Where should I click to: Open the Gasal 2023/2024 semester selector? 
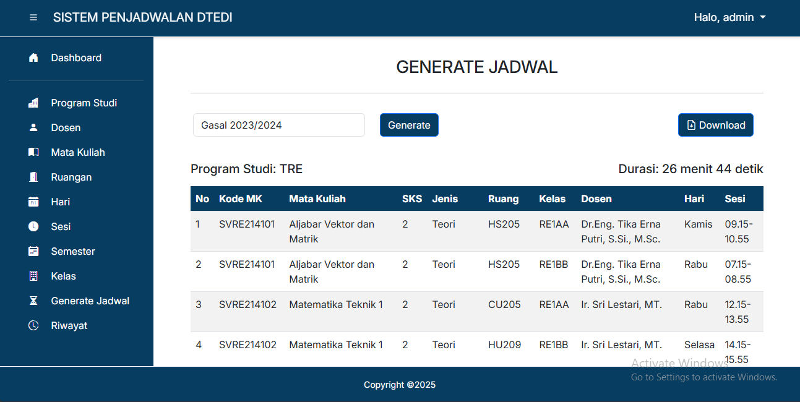click(278, 125)
